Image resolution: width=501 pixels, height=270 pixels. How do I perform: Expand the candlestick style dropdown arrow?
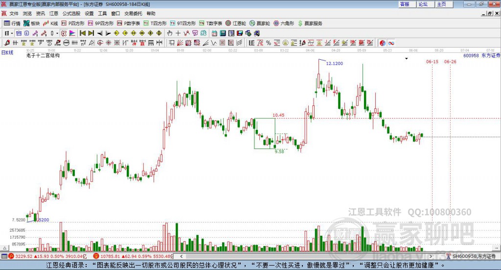click(x=57, y=33)
